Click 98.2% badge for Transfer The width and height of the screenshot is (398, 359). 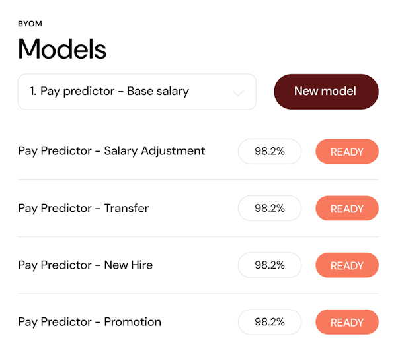tap(270, 208)
